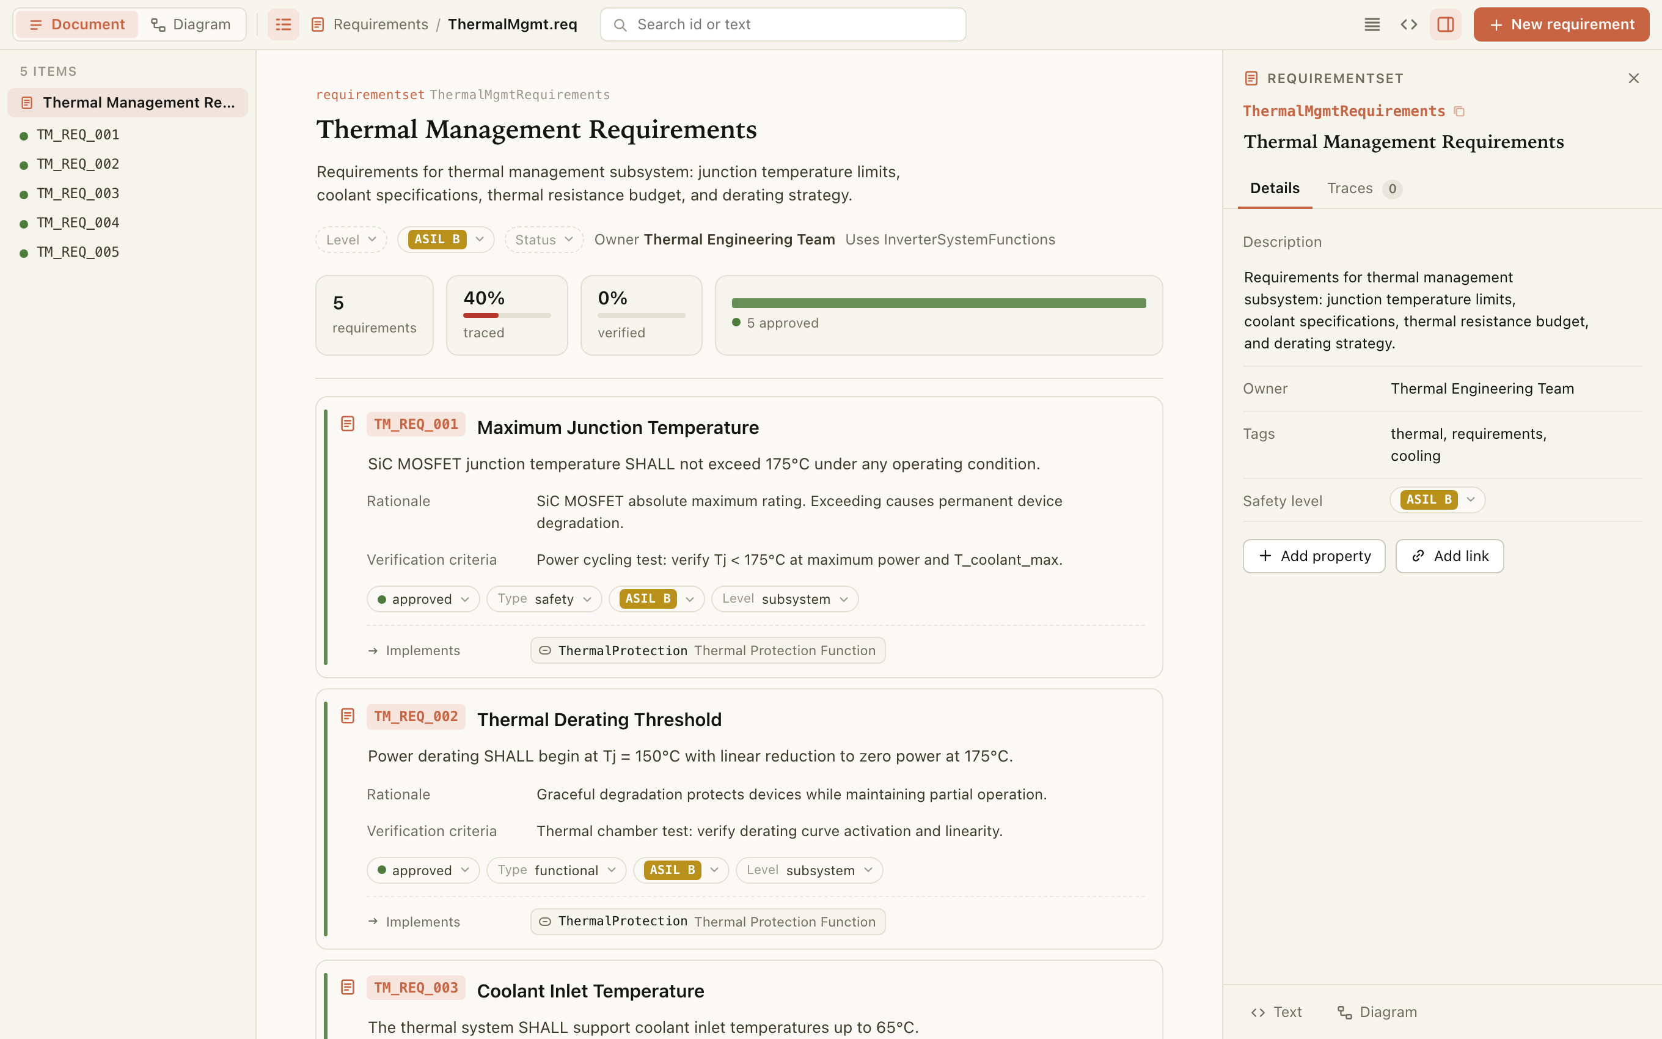
Task: Open the Level dropdown in the header
Action: pos(351,240)
